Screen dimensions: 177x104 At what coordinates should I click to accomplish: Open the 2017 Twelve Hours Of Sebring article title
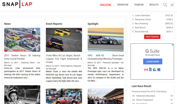[x=22, y=57]
